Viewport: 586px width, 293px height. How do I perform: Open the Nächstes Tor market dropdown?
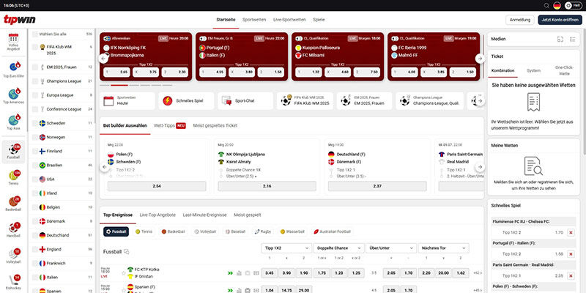coord(444,248)
